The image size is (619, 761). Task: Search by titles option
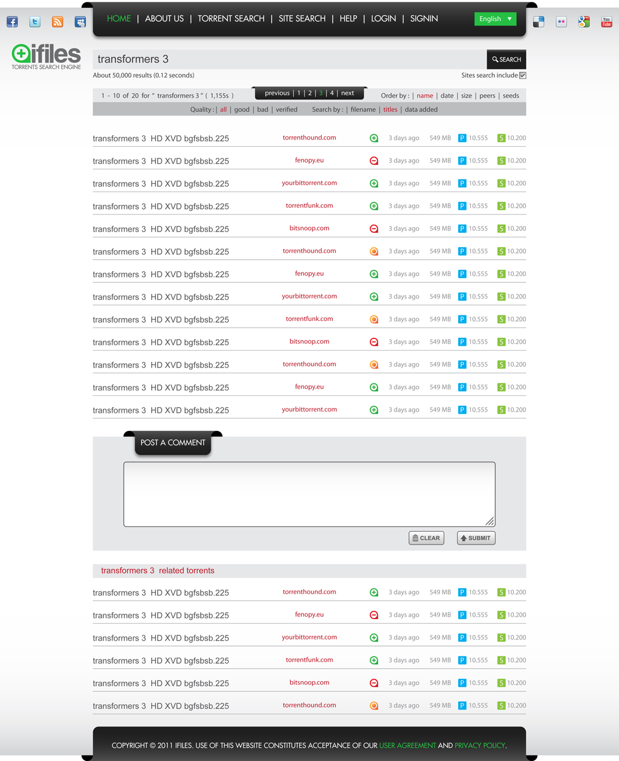(x=391, y=109)
